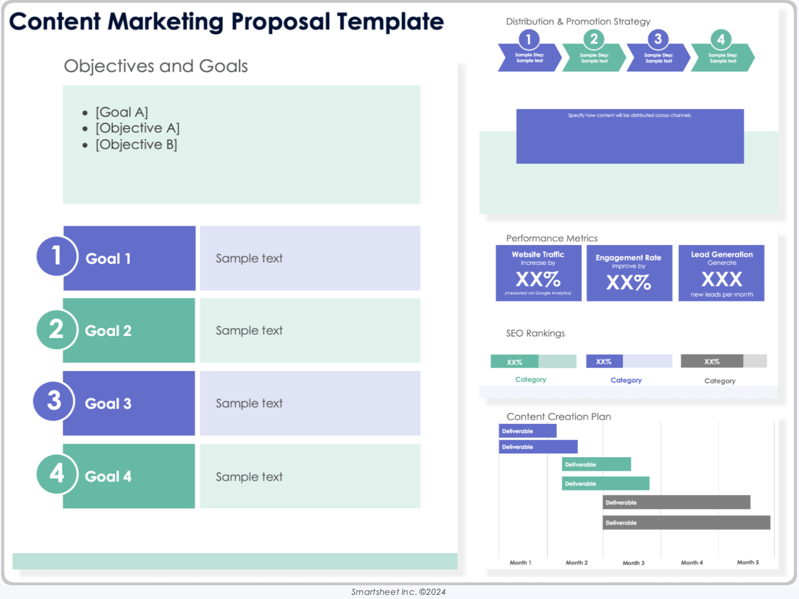Click the [Objective A] bullet text

pyautogui.click(x=137, y=128)
